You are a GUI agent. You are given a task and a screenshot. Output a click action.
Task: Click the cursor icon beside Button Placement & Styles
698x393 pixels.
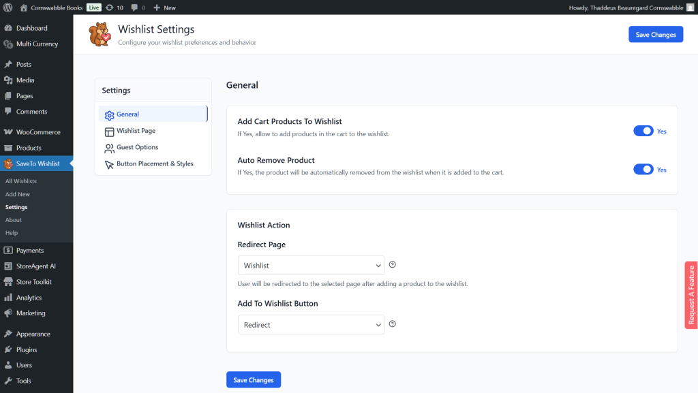coord(110,163)
